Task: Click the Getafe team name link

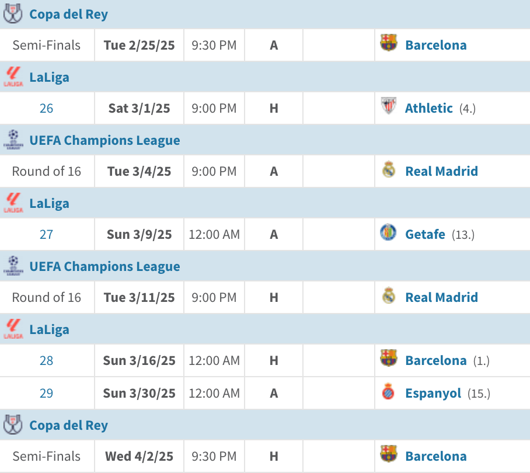Action: click(x=426, y=234)
